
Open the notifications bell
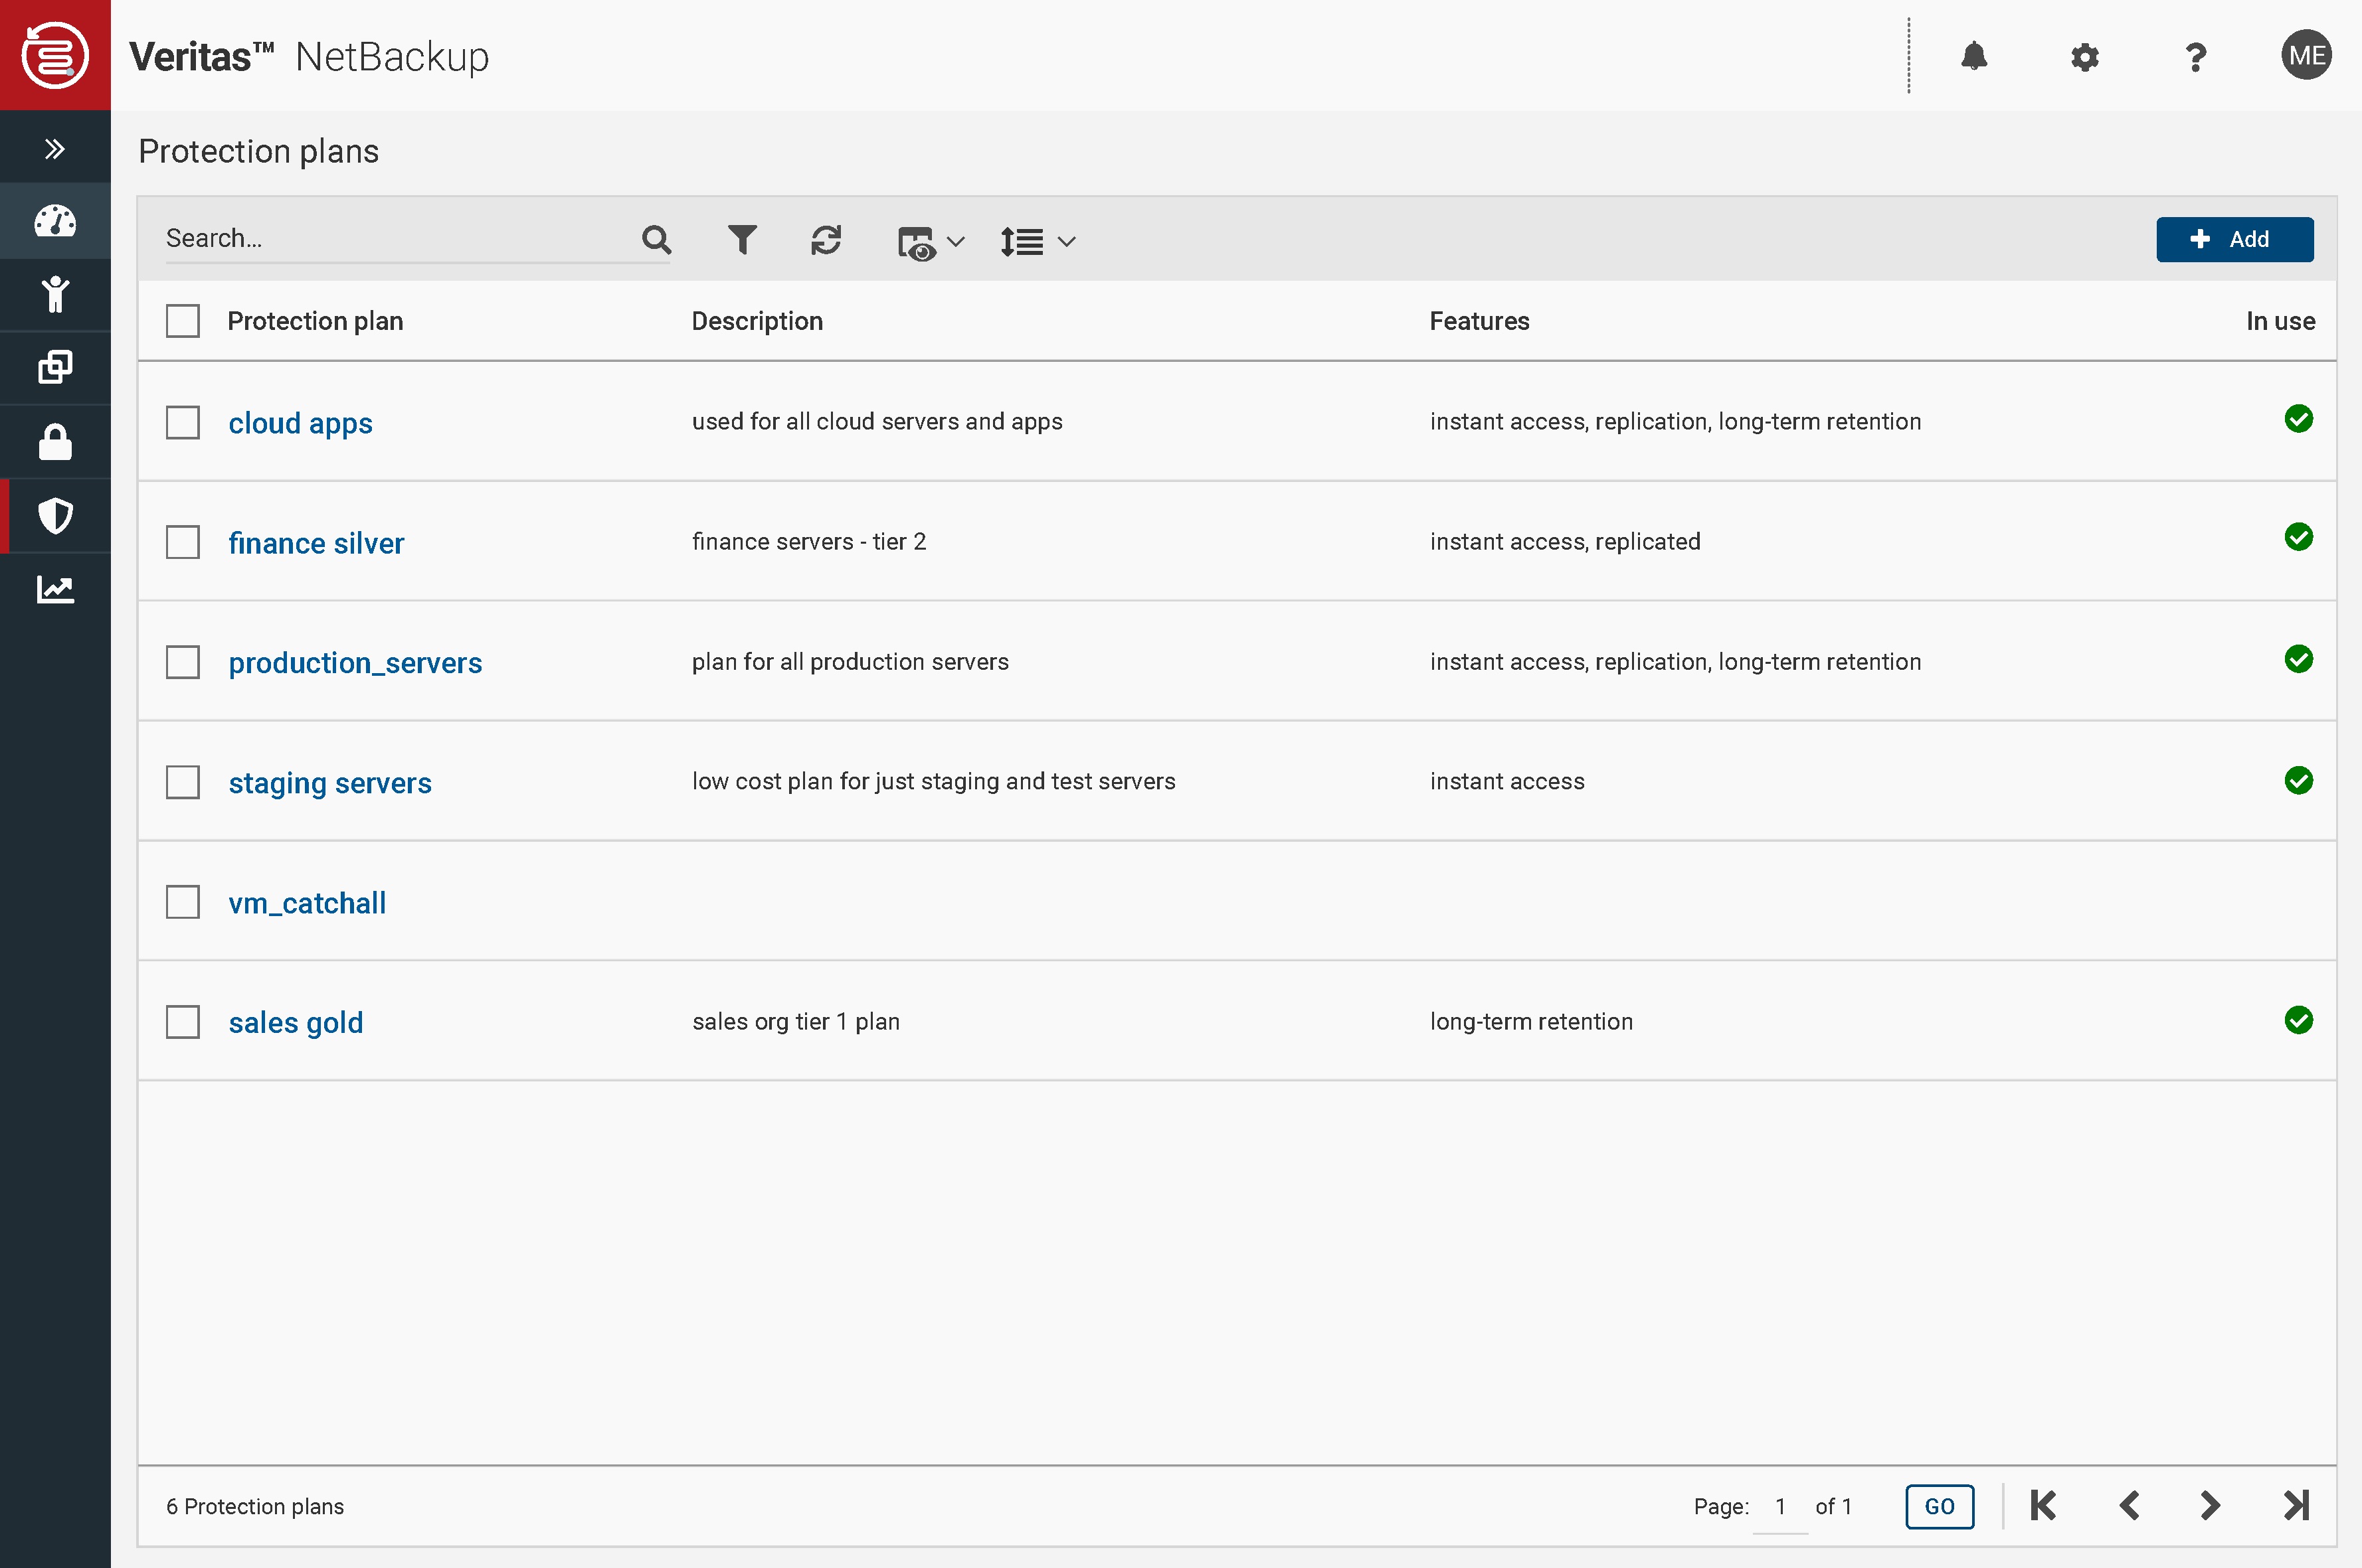tap(1974, 56)
